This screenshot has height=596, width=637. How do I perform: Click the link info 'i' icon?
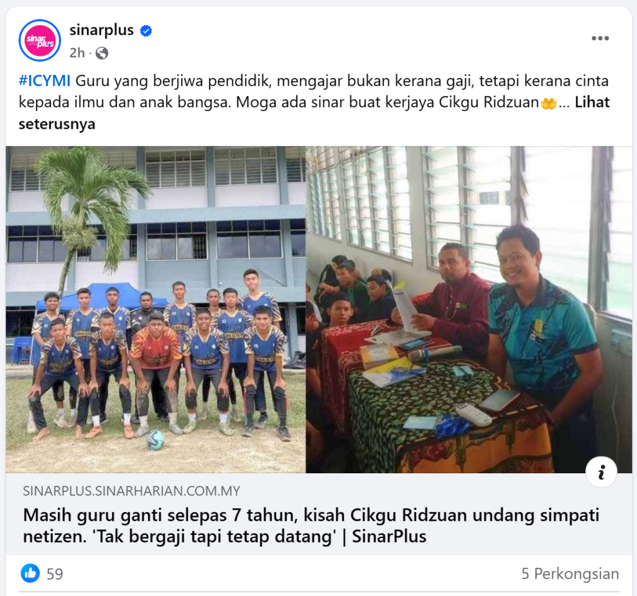click(x=602, y=472)
